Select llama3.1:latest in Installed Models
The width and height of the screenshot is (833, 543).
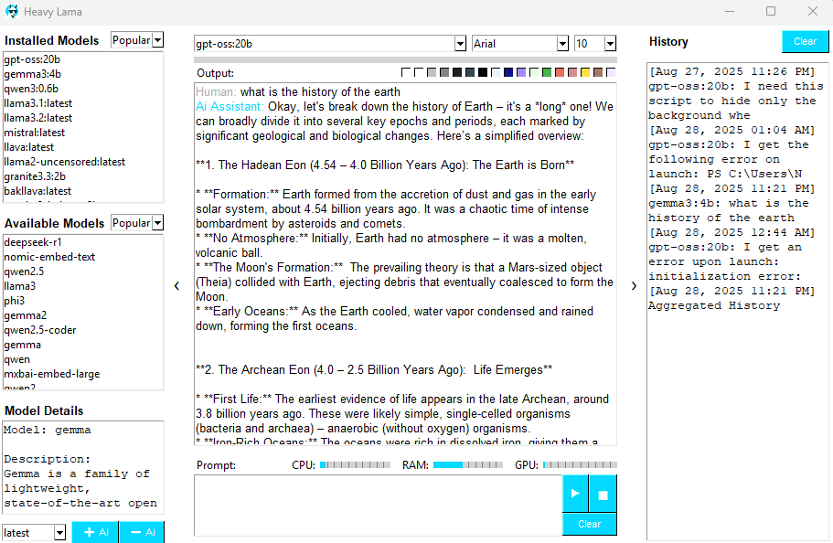pos(38,103)
